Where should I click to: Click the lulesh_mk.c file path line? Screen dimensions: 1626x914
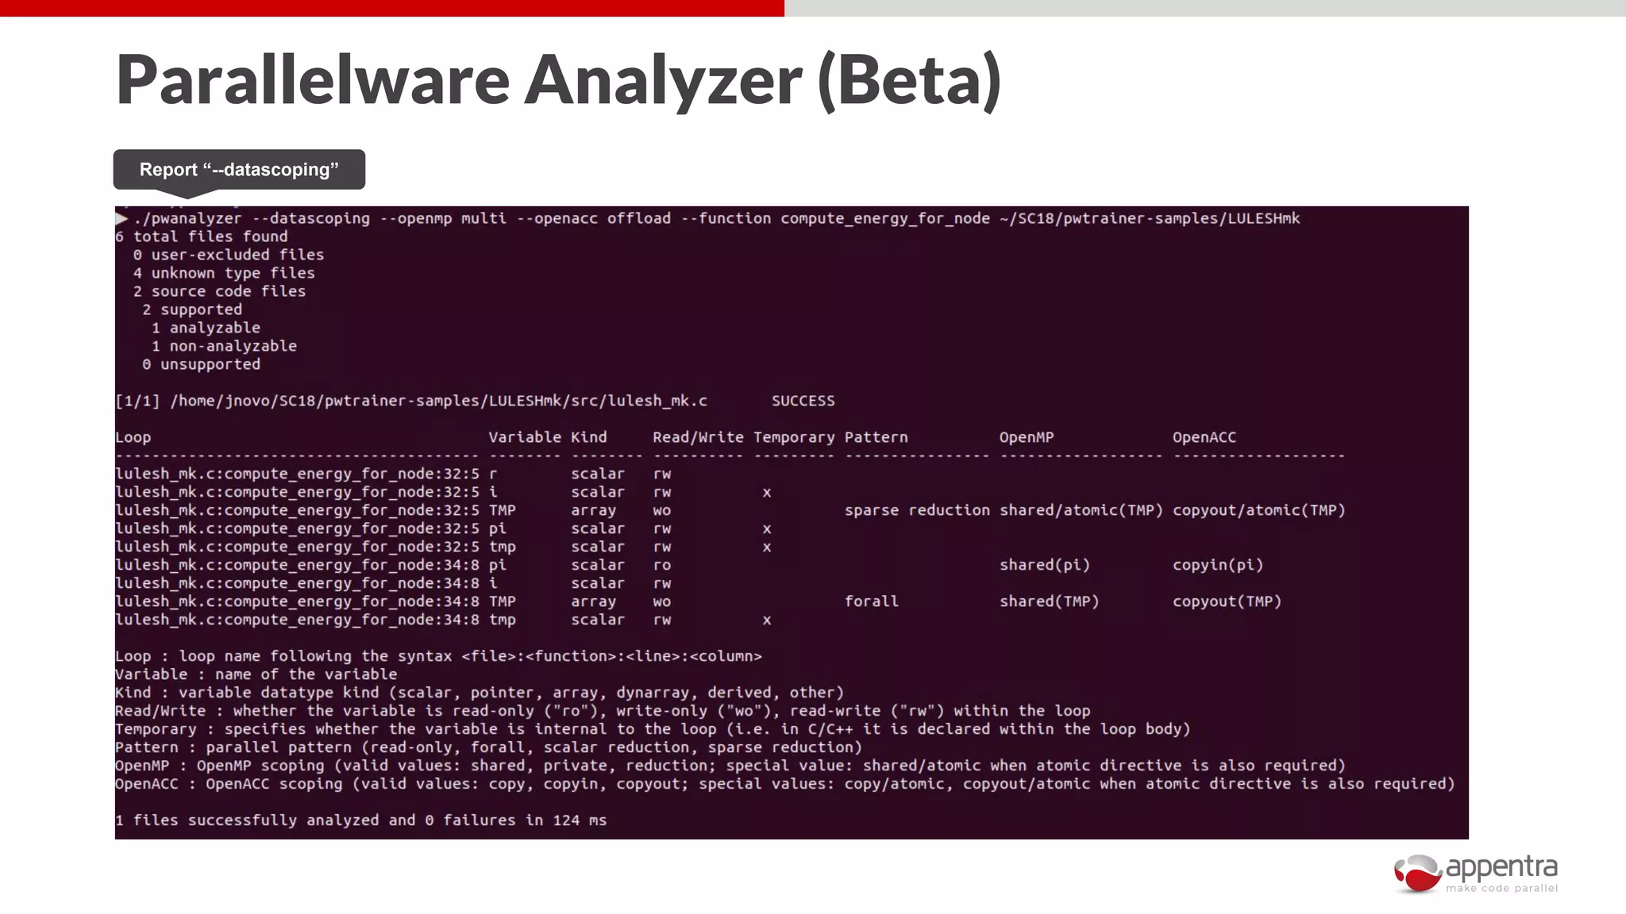pos(411,401)
